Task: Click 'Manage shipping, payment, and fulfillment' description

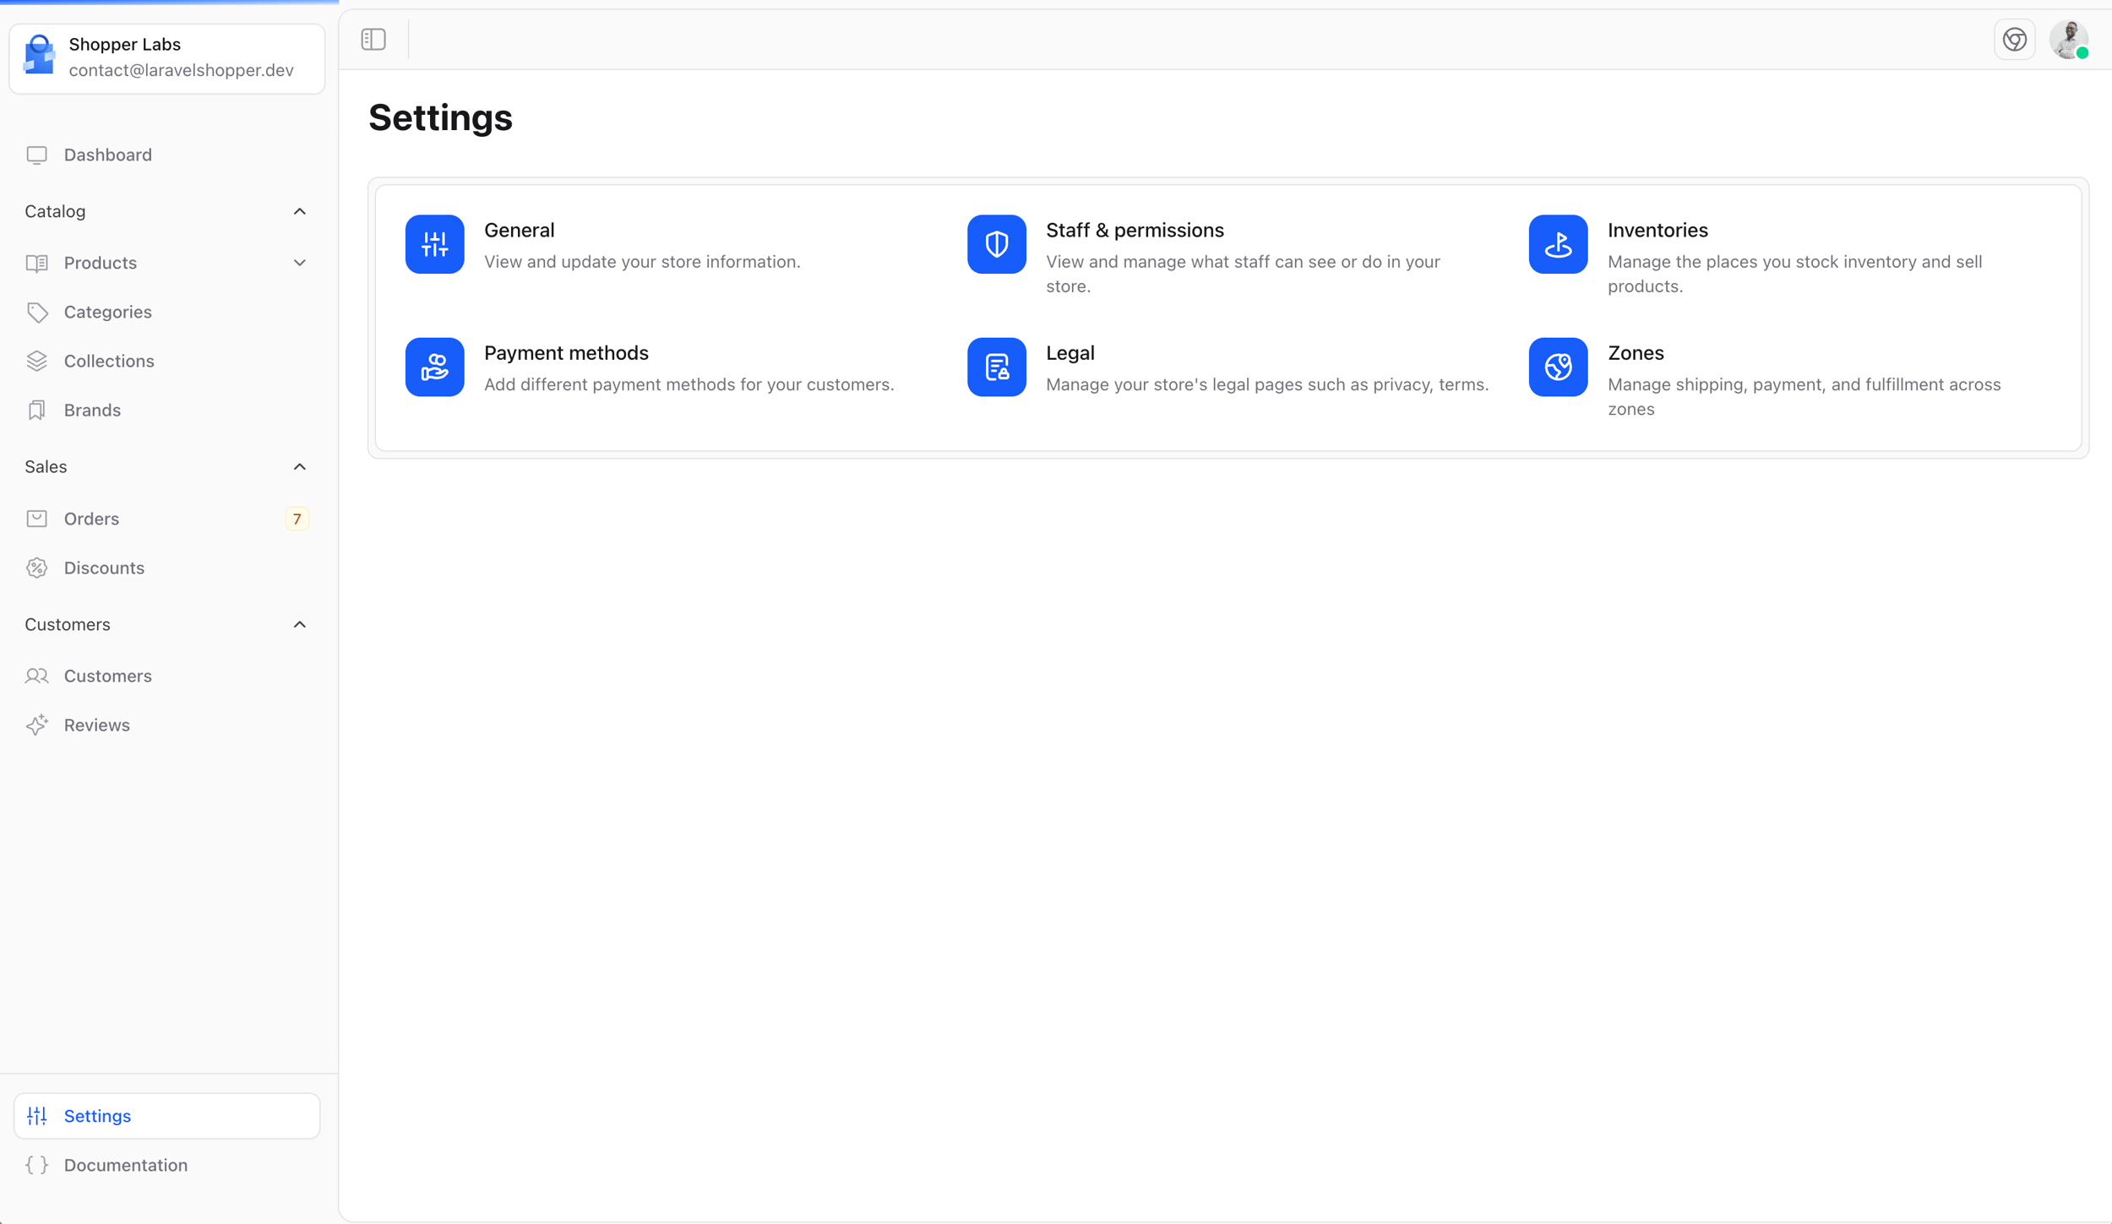Action: 1804,396
